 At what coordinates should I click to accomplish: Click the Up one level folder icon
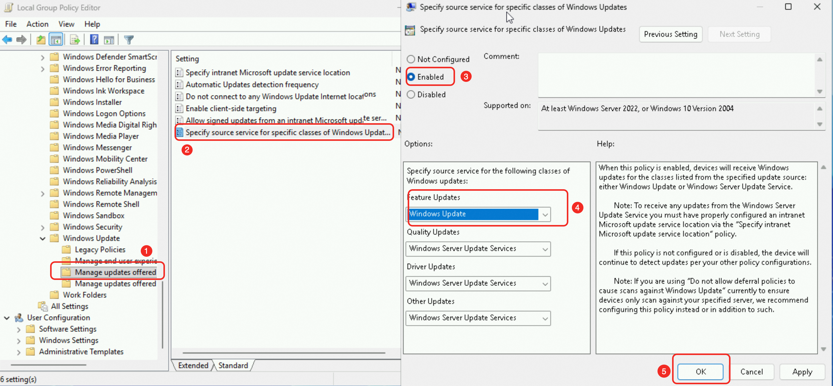coord(41,40)
